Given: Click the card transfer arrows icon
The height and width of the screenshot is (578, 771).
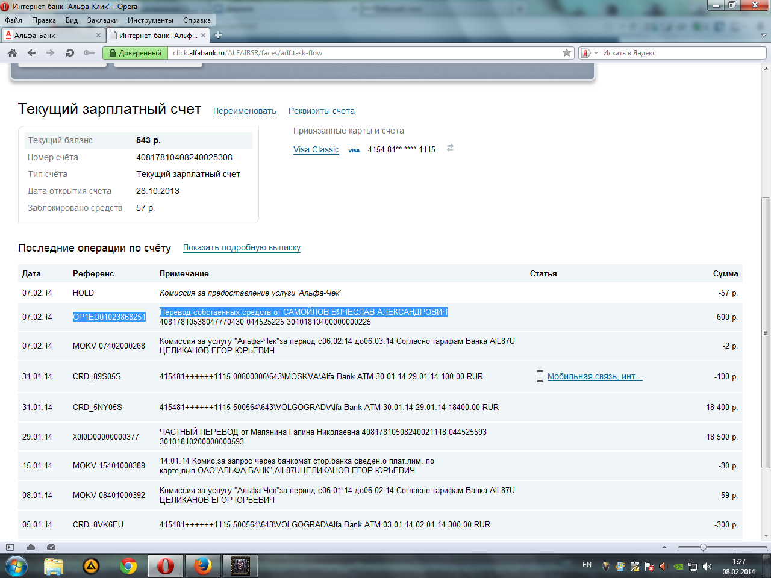Looking at the screenshot, I should click(x=450, y=148).
